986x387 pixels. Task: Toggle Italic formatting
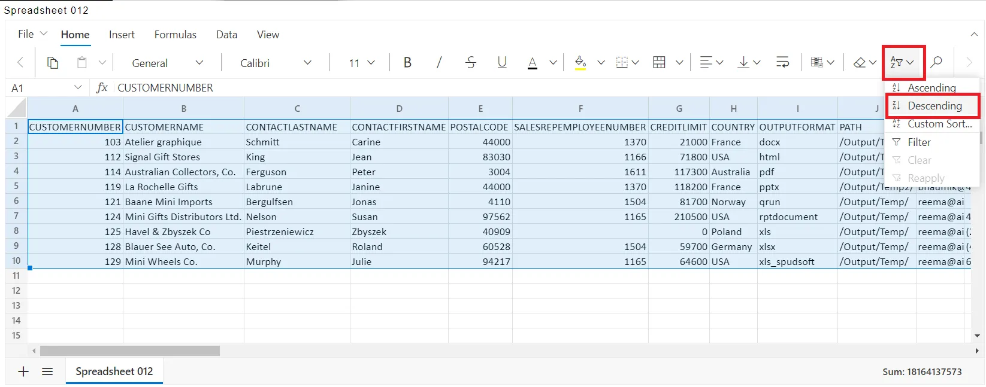point(439,62)
